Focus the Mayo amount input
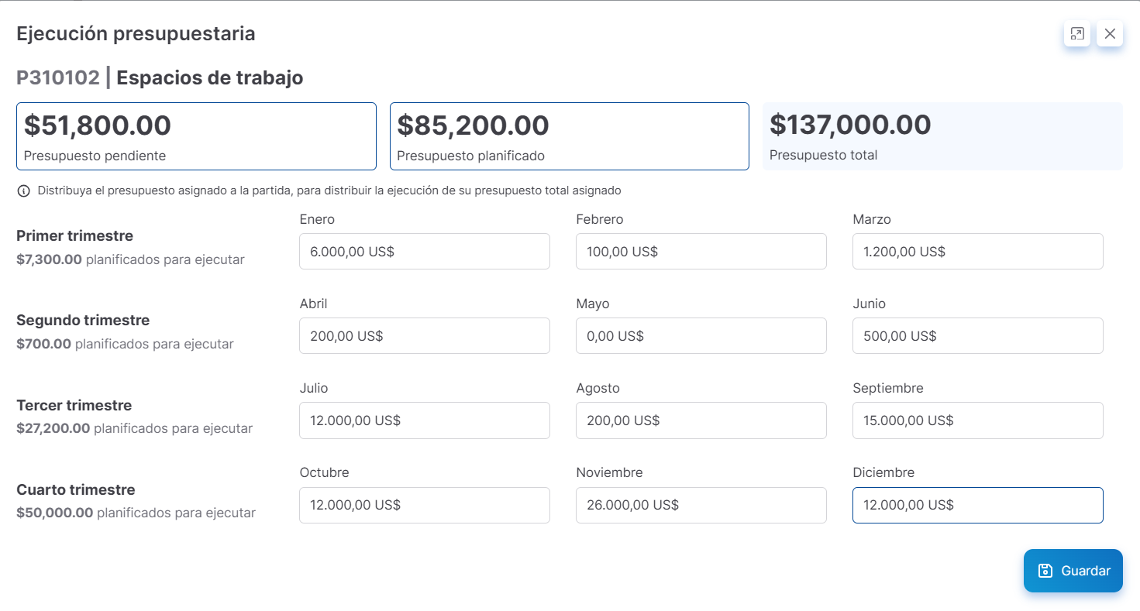This screenshot has width=1140, height=611. [x=701, y=336]
